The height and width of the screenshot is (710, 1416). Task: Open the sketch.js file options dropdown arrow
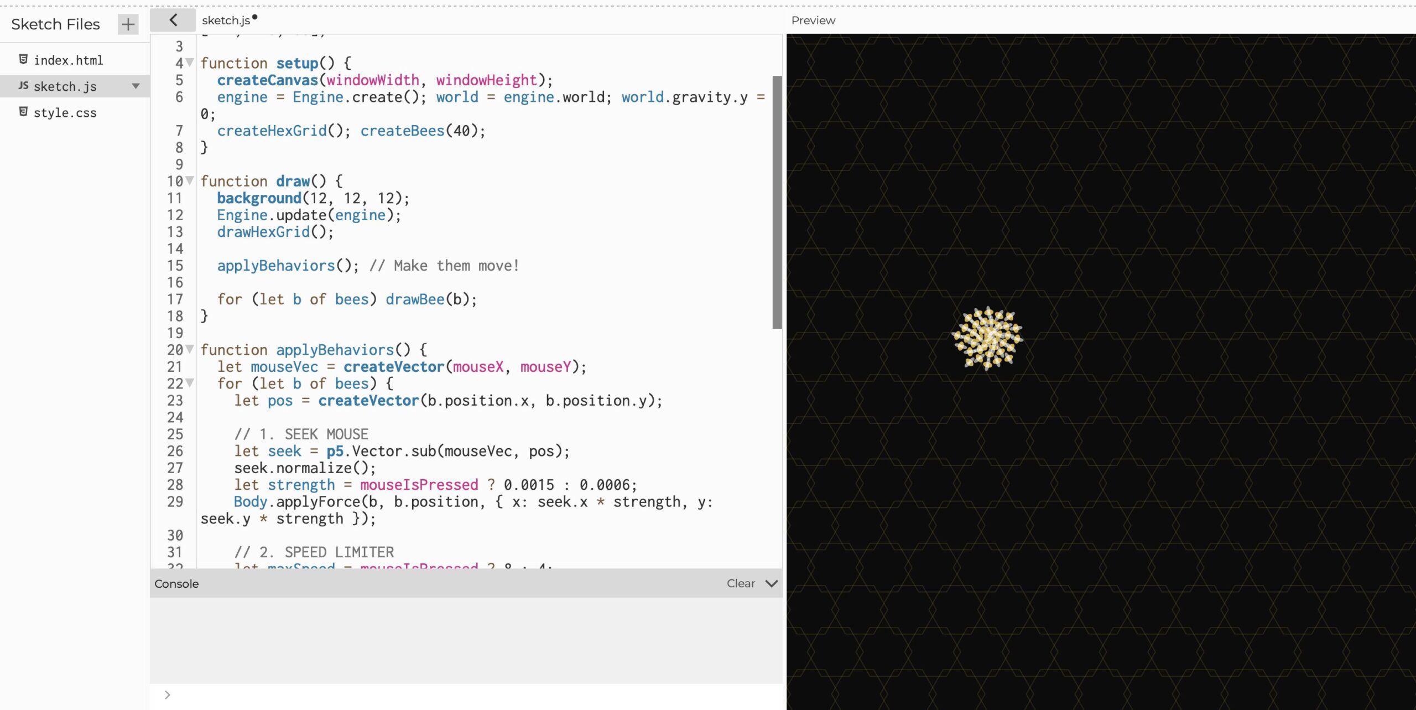pyautogui.click(x=136, y=86)
